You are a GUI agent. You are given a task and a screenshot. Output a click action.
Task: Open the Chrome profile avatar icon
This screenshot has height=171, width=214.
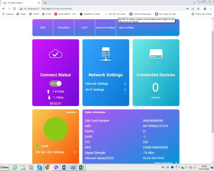[205, 9]
